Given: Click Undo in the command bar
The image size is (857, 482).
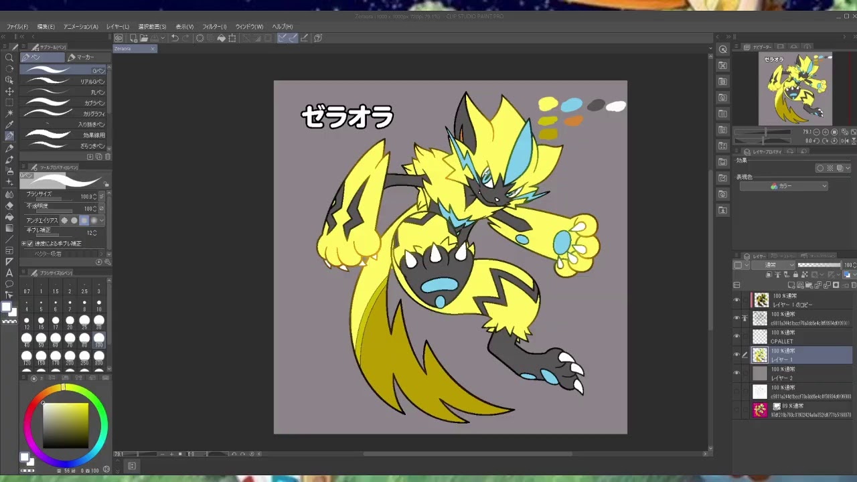Looking at the screenshot, I should (175, 38).
